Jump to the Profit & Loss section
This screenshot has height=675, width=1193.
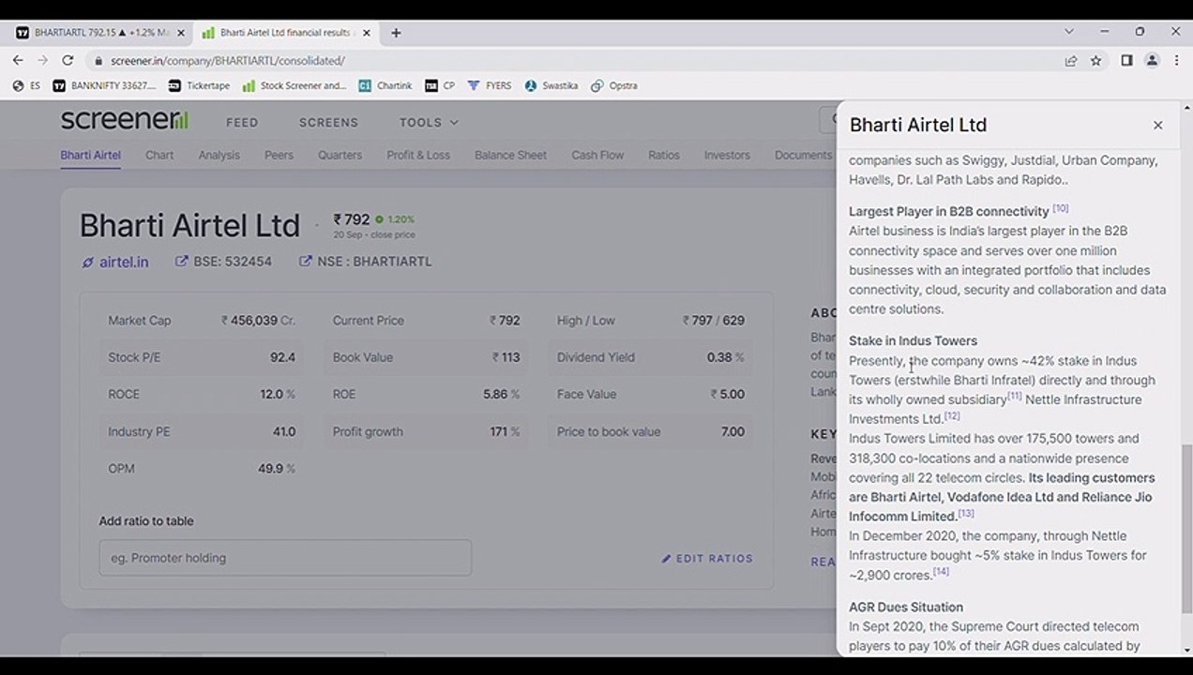418,156
